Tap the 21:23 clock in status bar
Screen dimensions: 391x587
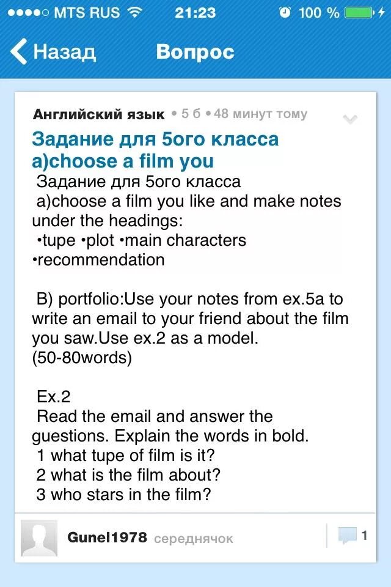click(x=195, y=13)
